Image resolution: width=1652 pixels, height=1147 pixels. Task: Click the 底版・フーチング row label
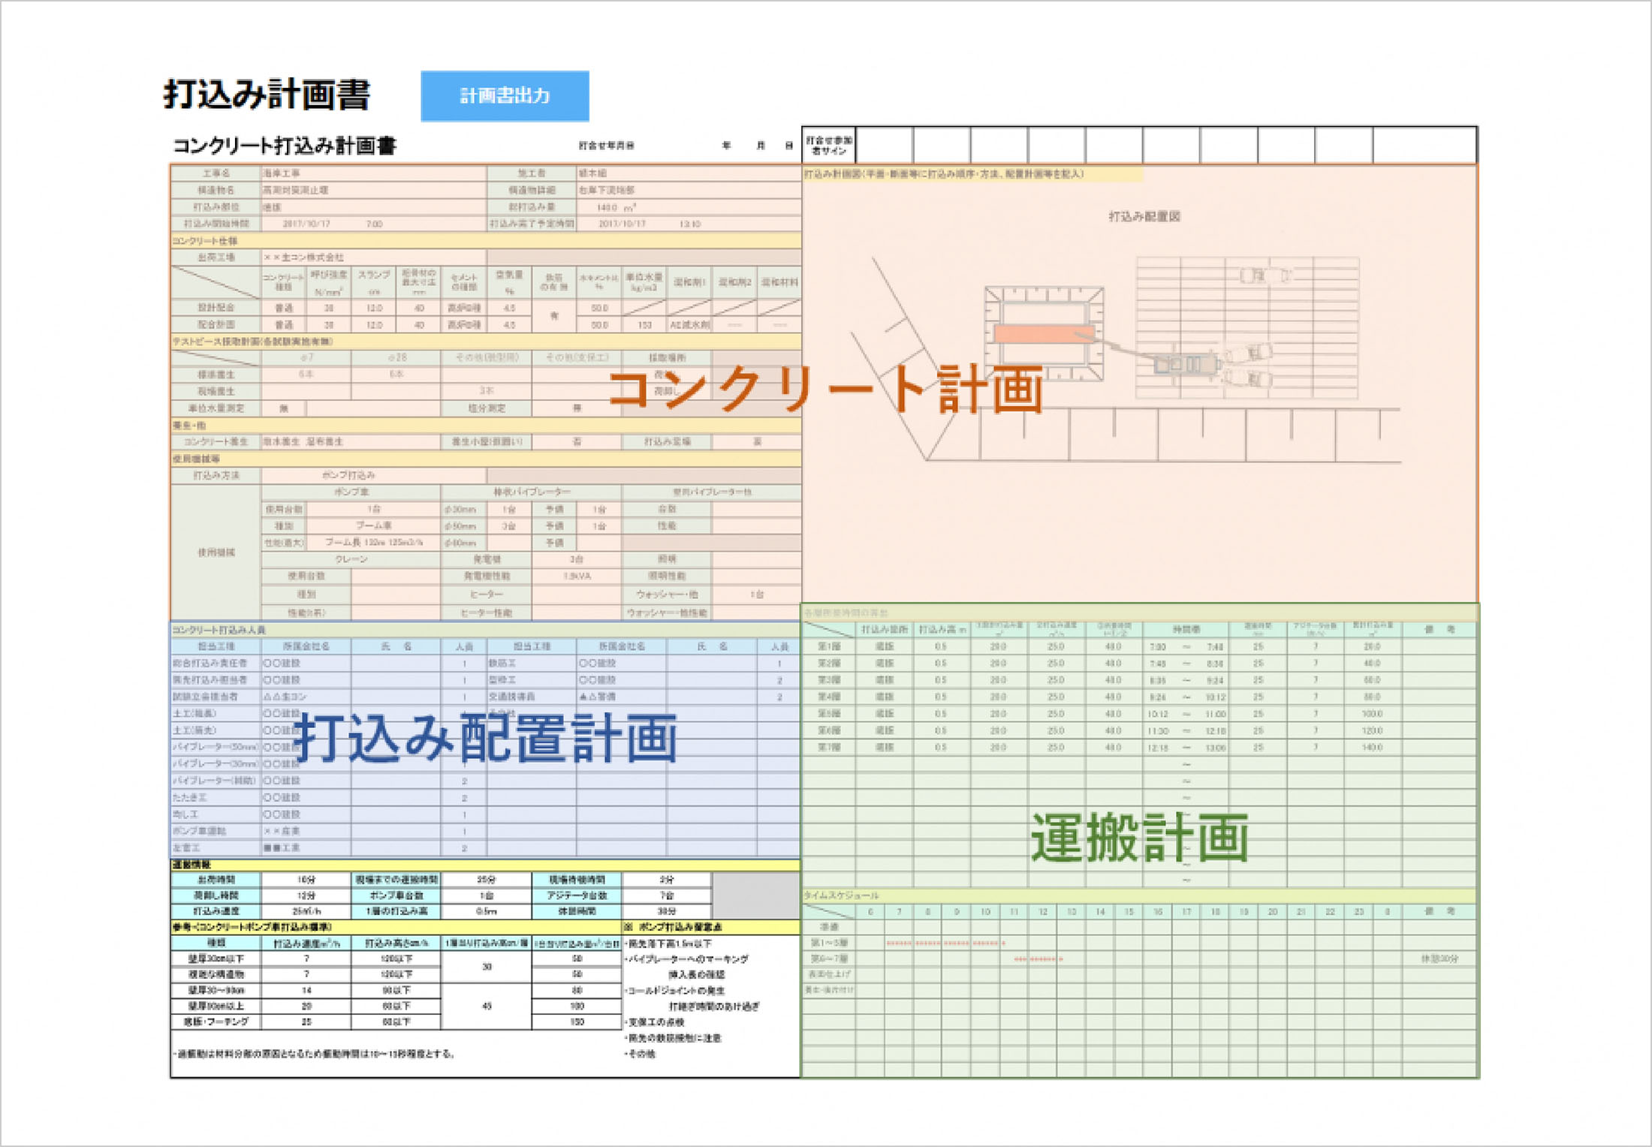click(x=216, y=1022)
